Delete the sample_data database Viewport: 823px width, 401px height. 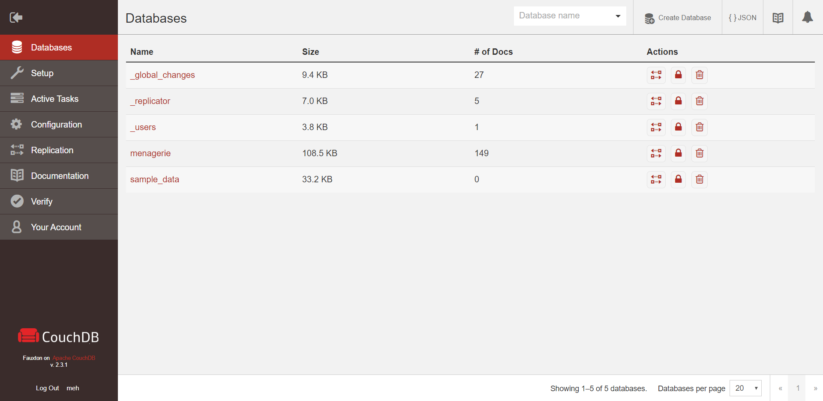[700, 179]
